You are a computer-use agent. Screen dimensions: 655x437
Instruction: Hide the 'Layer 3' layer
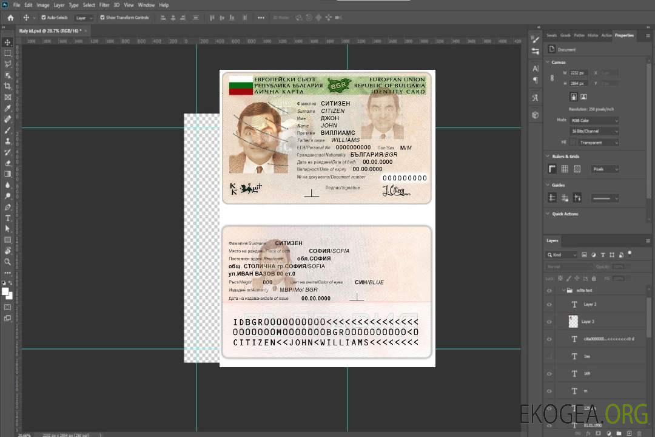549,322
